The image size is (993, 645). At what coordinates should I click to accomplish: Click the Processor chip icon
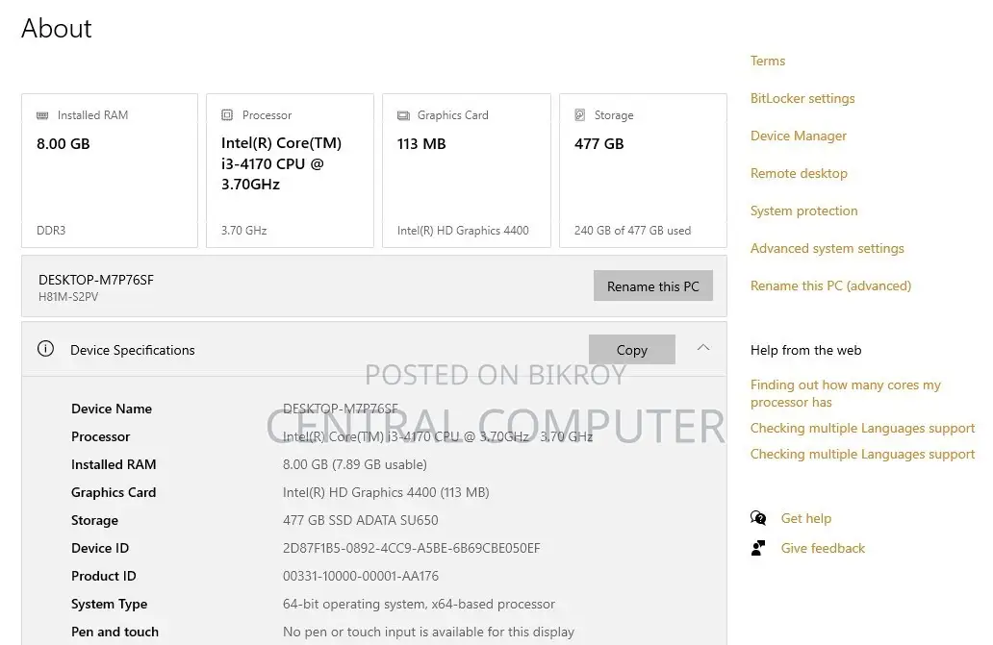click(227, 115)
